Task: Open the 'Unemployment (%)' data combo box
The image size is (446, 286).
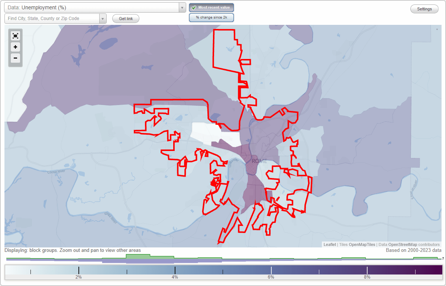Action: point(93,7)
